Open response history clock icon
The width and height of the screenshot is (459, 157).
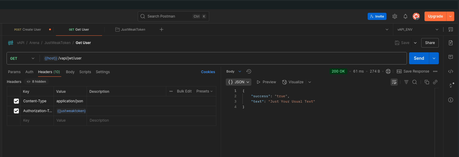[249, 71]
